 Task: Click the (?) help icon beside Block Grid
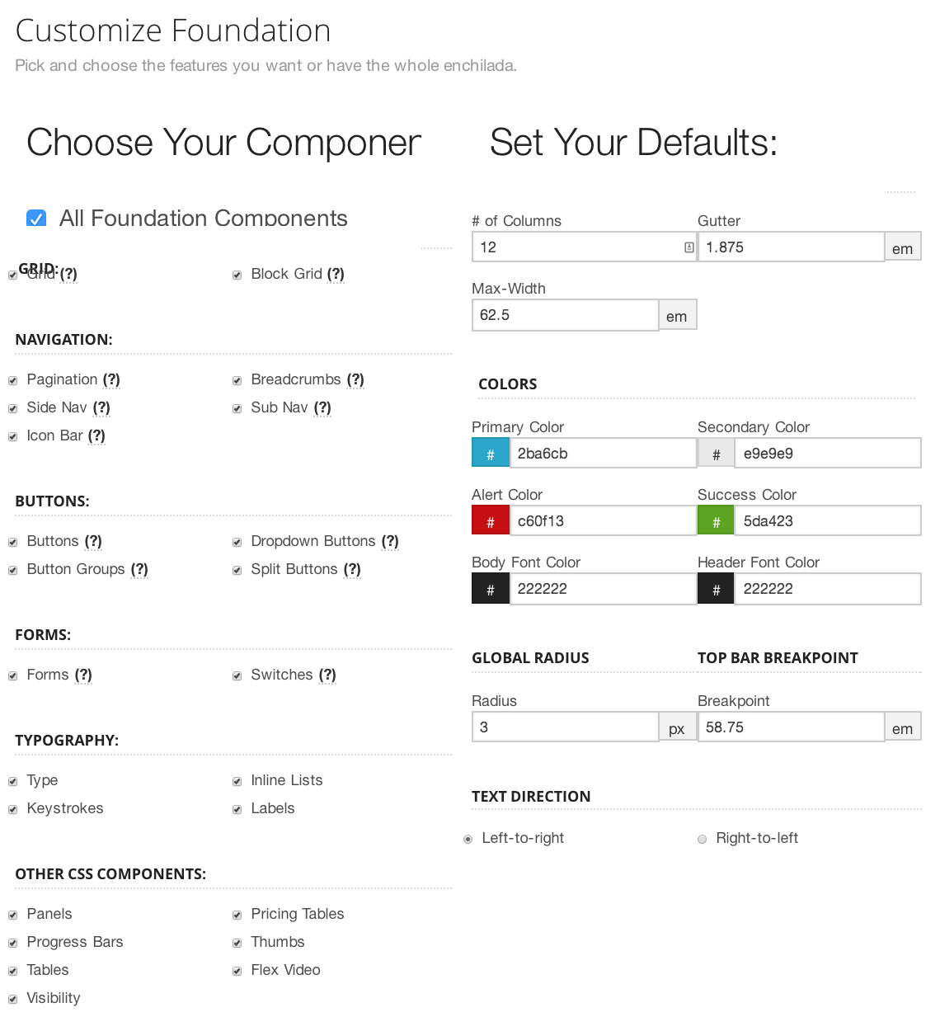pyautogui.click(x=336, y=274)
